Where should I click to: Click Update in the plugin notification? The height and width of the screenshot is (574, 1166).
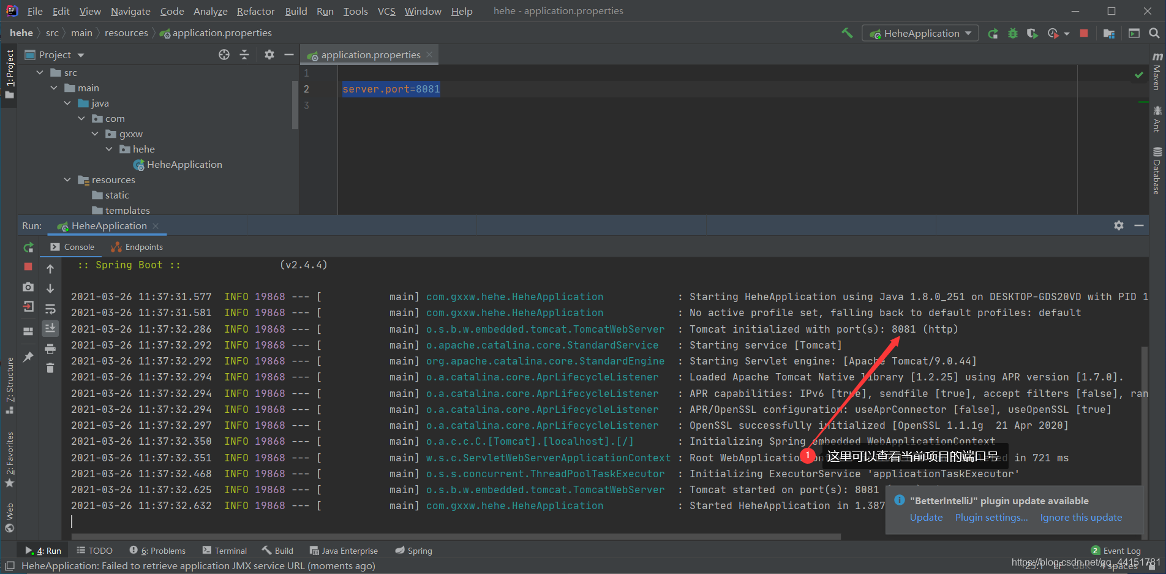click(x=926, y=518)
